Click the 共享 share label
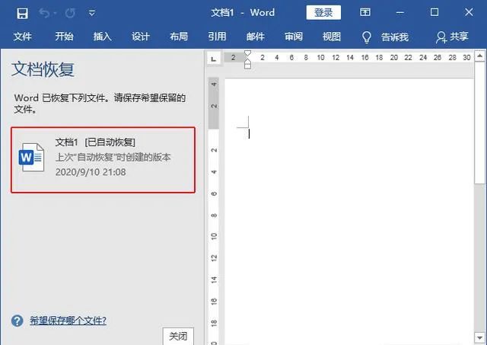Screen dimensions: 487x345 click(x=459, y=37)
